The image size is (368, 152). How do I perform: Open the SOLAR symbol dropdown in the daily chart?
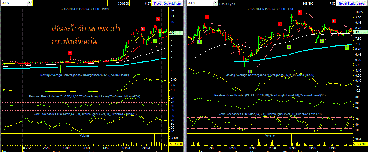[x=30, y=3]
